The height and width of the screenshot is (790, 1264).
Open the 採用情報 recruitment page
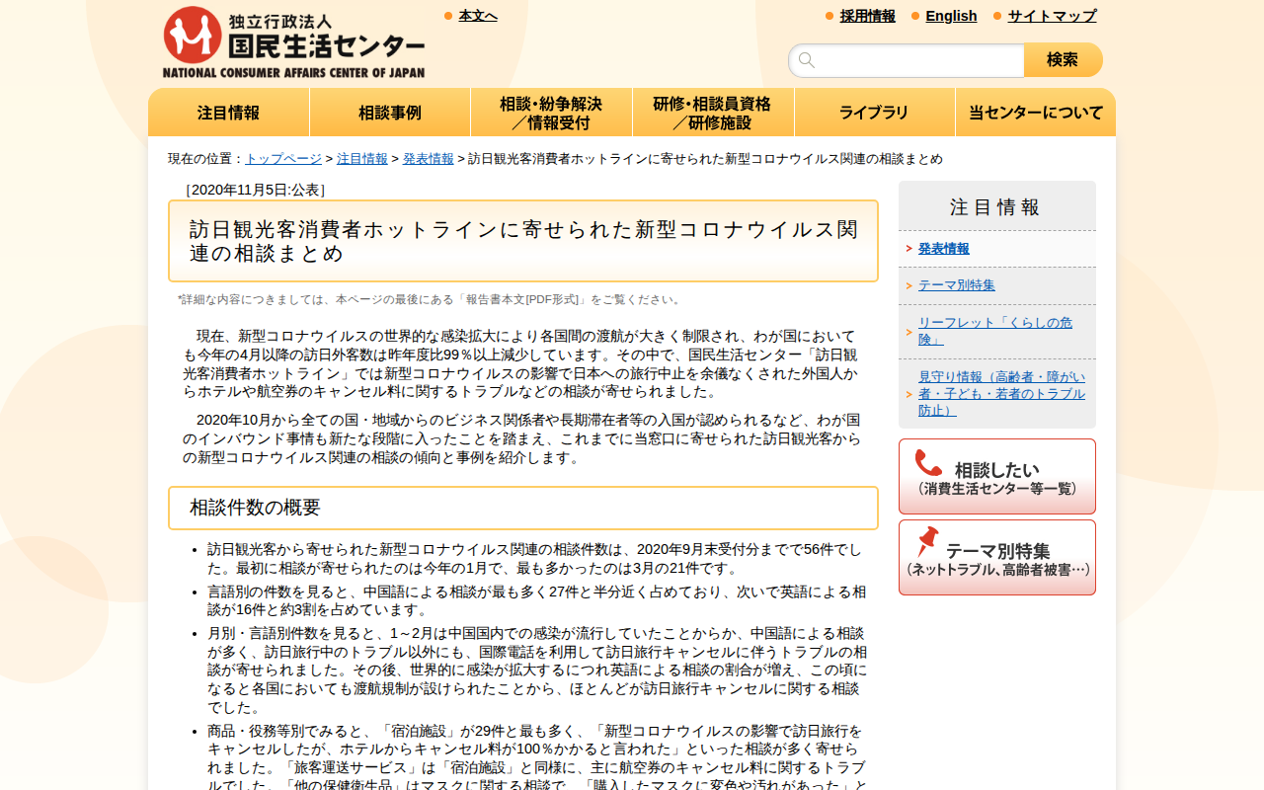coord(867,16)
